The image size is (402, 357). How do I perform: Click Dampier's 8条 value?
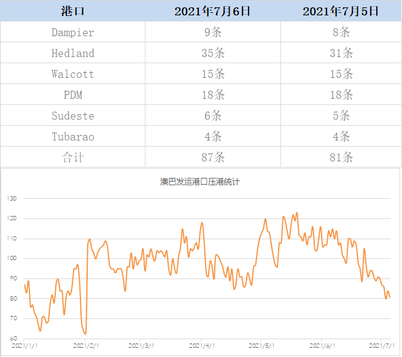(x=341, y=32)
